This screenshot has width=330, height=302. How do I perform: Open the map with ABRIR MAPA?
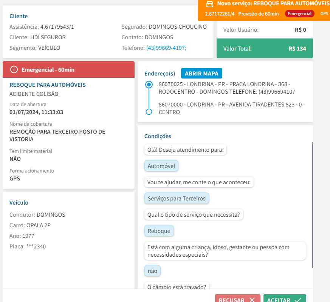coord(201,73)
